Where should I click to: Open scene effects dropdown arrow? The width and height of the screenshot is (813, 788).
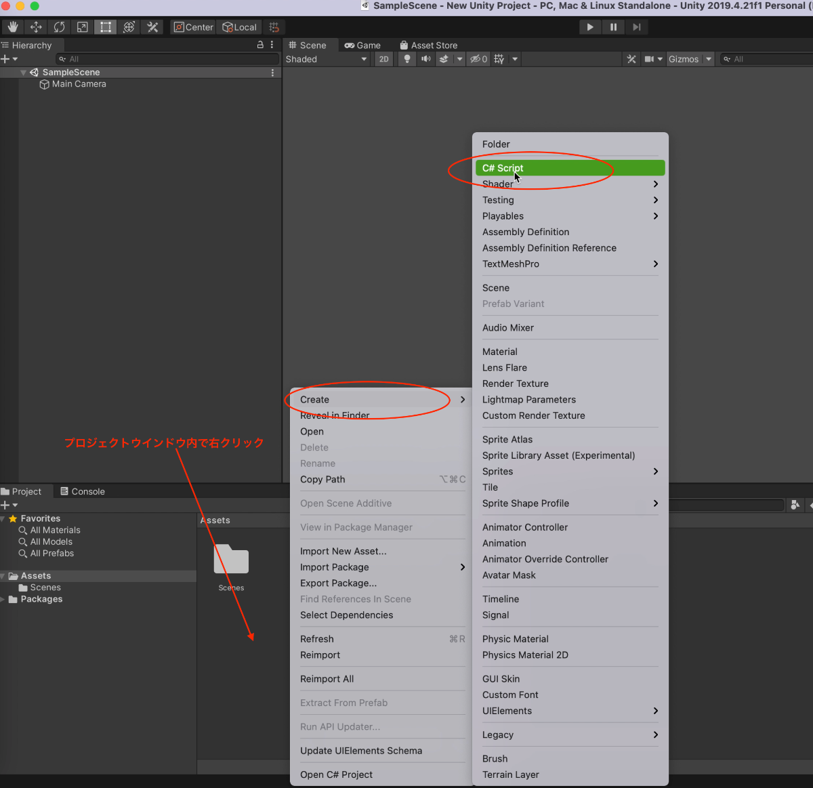pos(460,59)
